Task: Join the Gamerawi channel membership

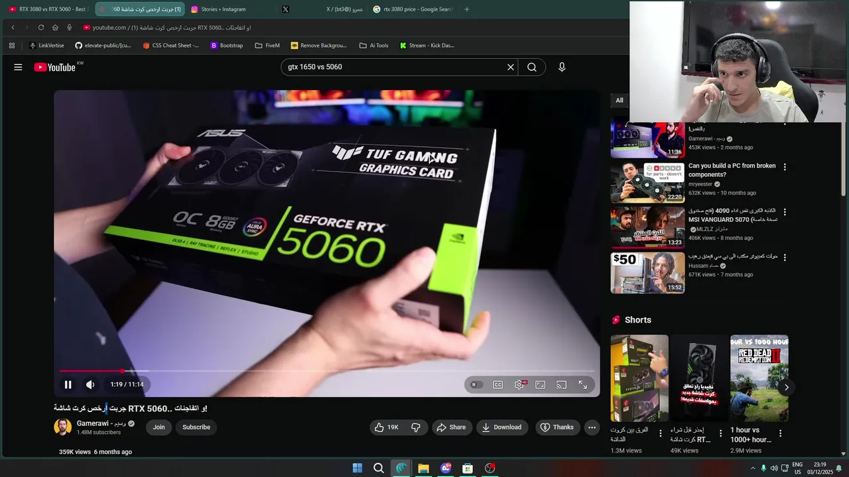Action: [159, 427]
